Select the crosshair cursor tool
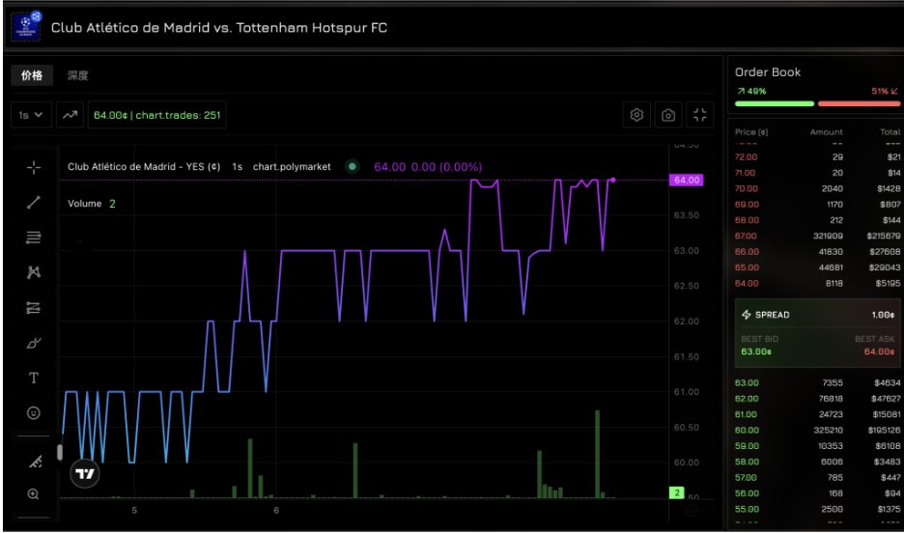 34,167
